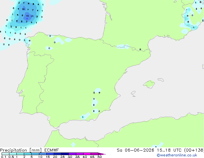This screenshot has width=204, height=158.
Task: Click the "1" value in southern Spain
Action: [83, 117]
